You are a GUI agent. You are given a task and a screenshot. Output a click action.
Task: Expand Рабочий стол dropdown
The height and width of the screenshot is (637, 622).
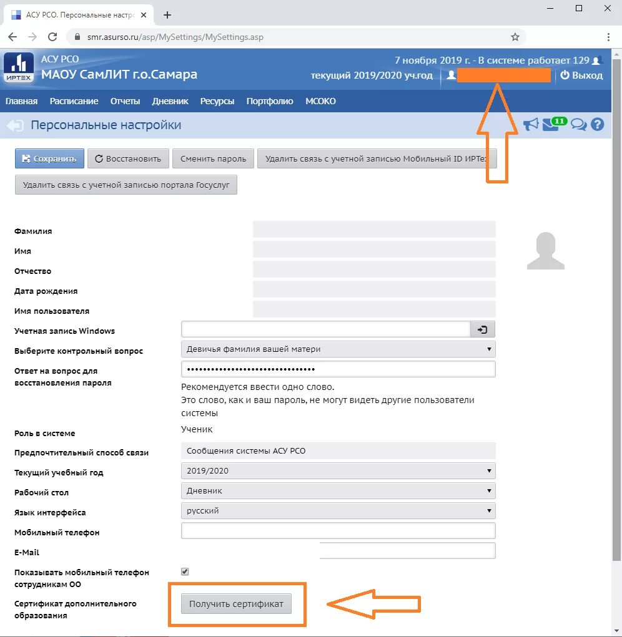(338, 490)
